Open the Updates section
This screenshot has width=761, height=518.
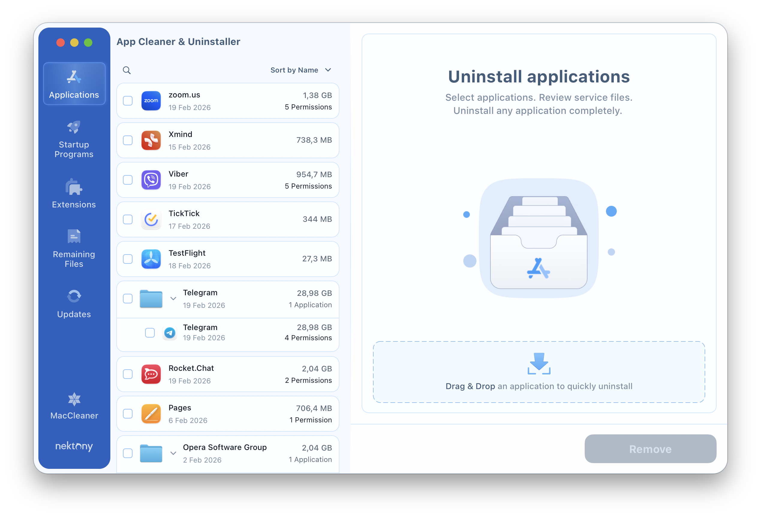74,303
